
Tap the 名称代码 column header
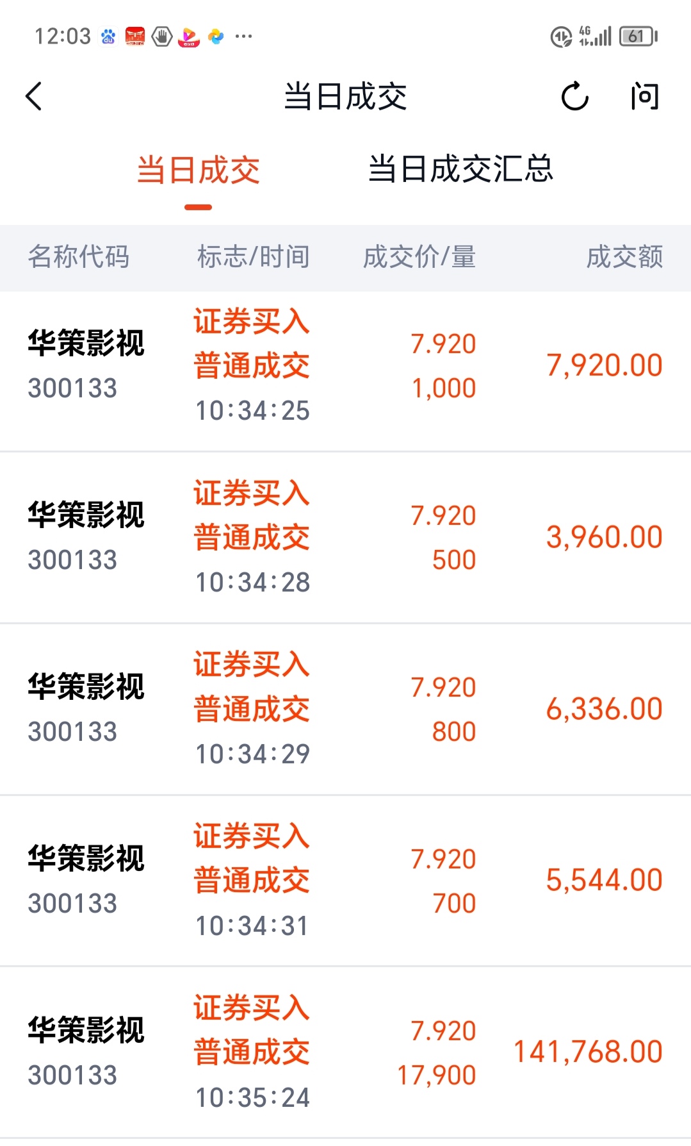[79, 257]
